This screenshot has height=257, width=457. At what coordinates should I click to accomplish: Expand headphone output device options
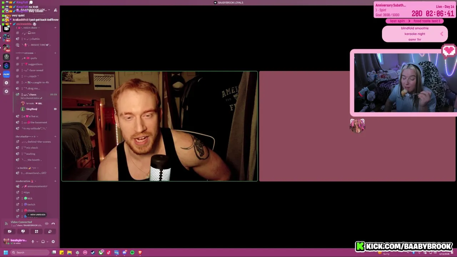(x=47, y=242)
